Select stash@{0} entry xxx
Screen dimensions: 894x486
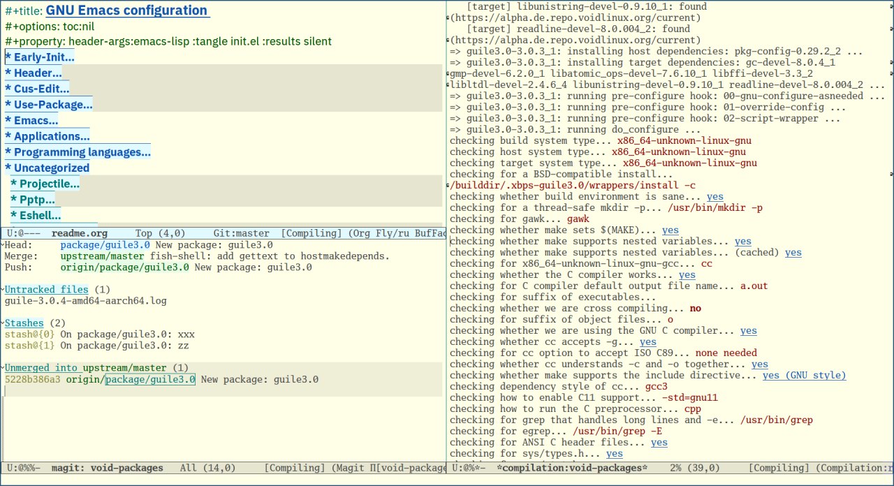(x=99, y=334)
